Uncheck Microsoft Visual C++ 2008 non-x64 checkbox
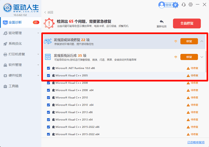 pyautogui.click(x=48, y=83)
